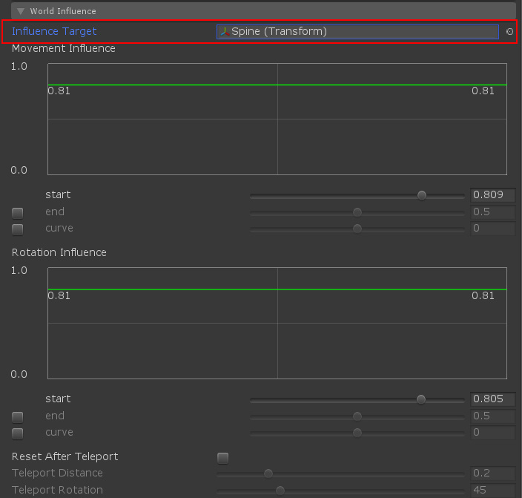Click the World Influence section header

263,11
